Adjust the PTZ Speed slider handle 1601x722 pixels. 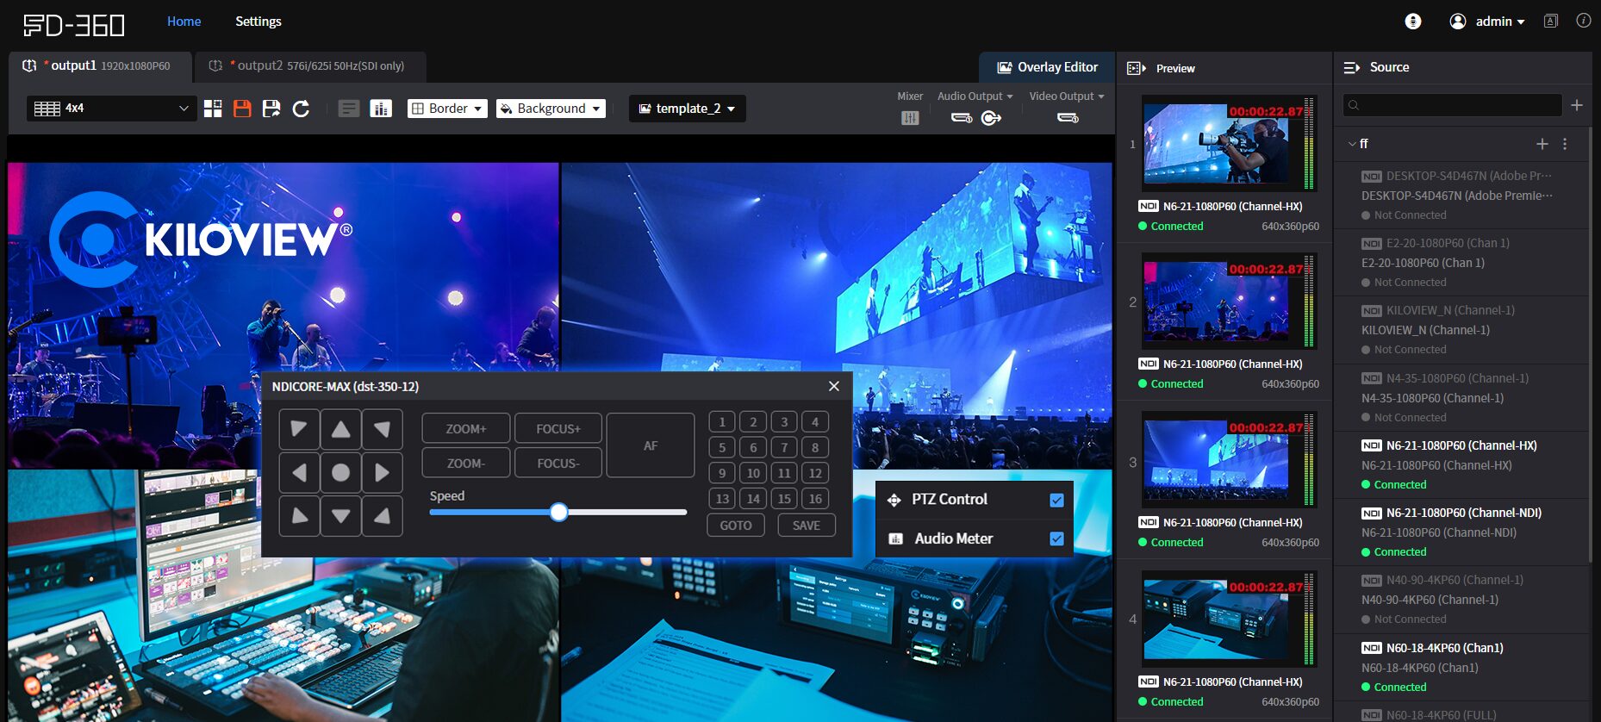click(558, 513)
